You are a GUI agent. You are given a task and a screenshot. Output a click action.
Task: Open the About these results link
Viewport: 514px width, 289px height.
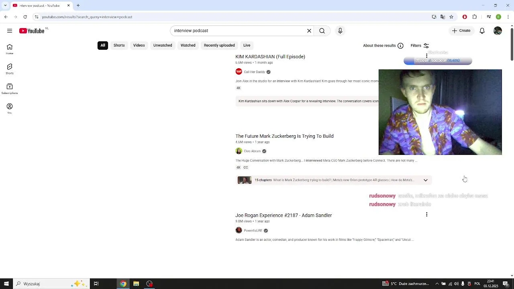click(x=379, y=46)
